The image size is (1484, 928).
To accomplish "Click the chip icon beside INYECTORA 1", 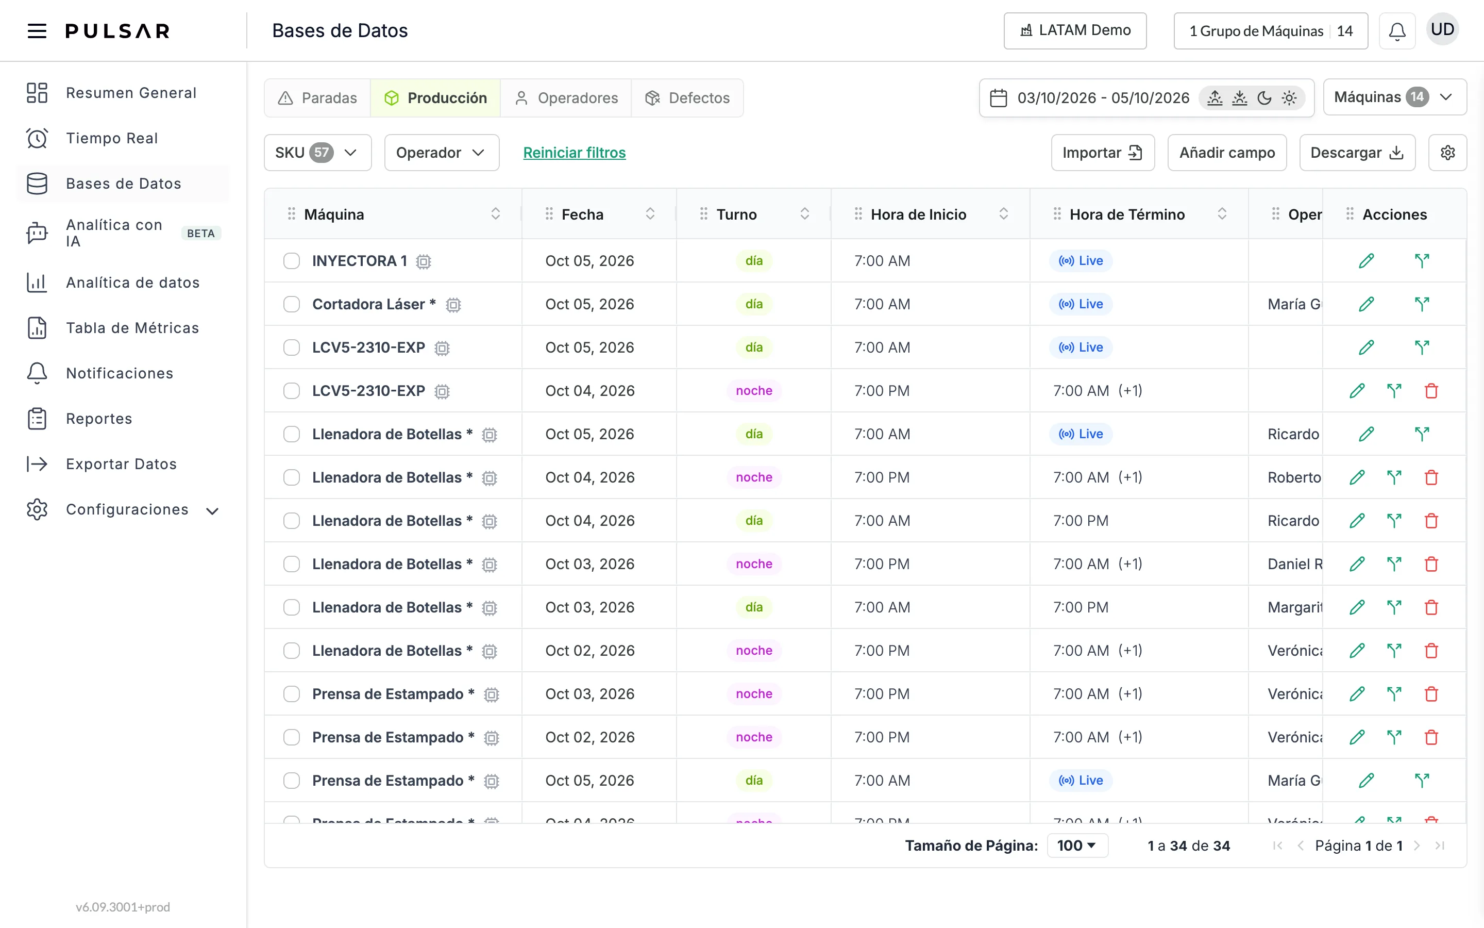I will coord(423,261).
